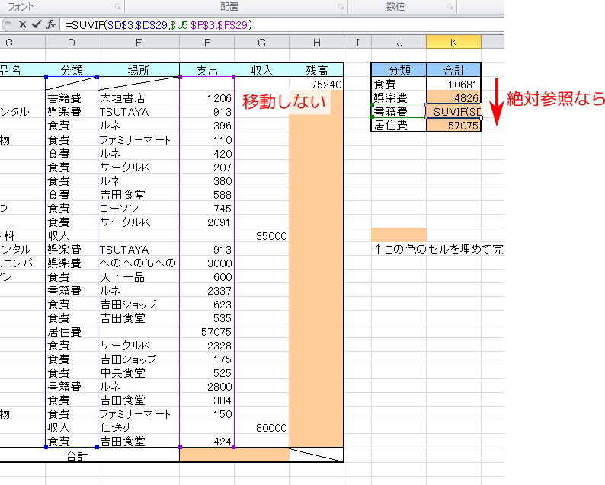Select the income cell showing 35000

tap(261, 235)
